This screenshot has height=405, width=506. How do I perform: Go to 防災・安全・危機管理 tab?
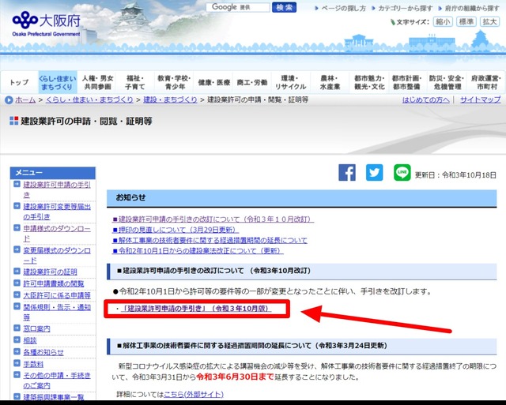[447, 83]
